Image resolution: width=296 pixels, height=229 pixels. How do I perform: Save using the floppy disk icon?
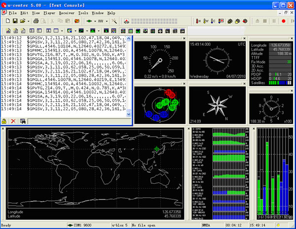click(x=15, y=21)
